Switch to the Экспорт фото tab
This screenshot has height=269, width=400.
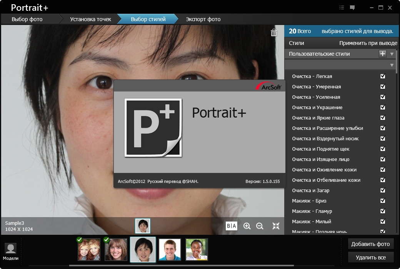(x=203, y=19)
